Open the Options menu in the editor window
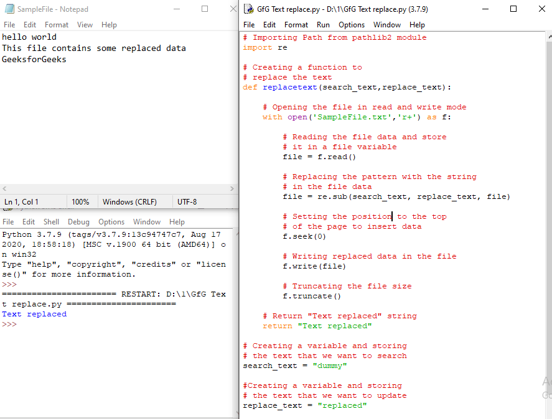 352,25
